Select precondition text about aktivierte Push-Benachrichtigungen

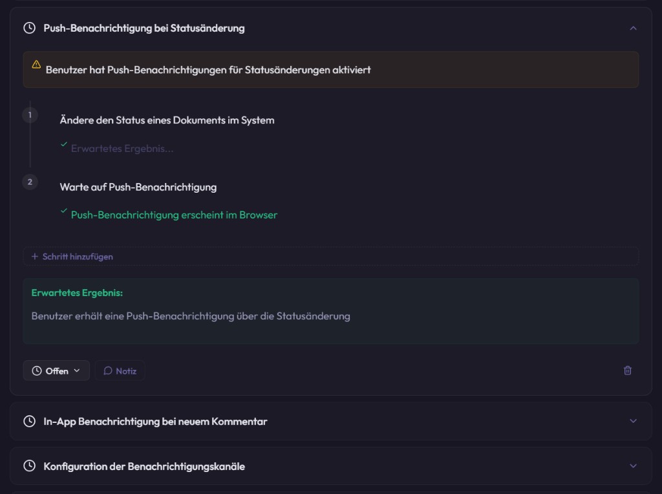coord(208,70)
